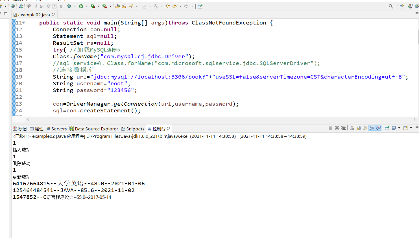The height and width of the screenshot is (238, 419).
Task: Click the Open Task folder icon
Action: pyautogui.click(x=124, y=6)
